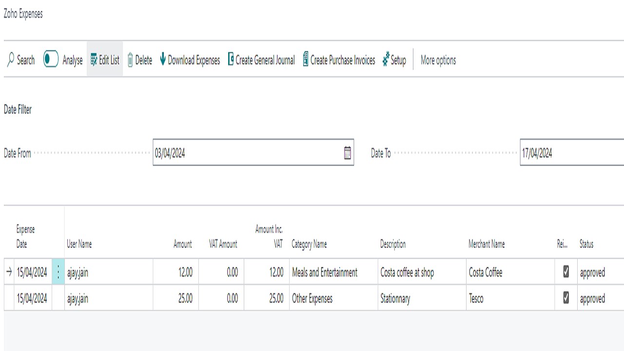Click the Edit List grid icon

(94, 60)
